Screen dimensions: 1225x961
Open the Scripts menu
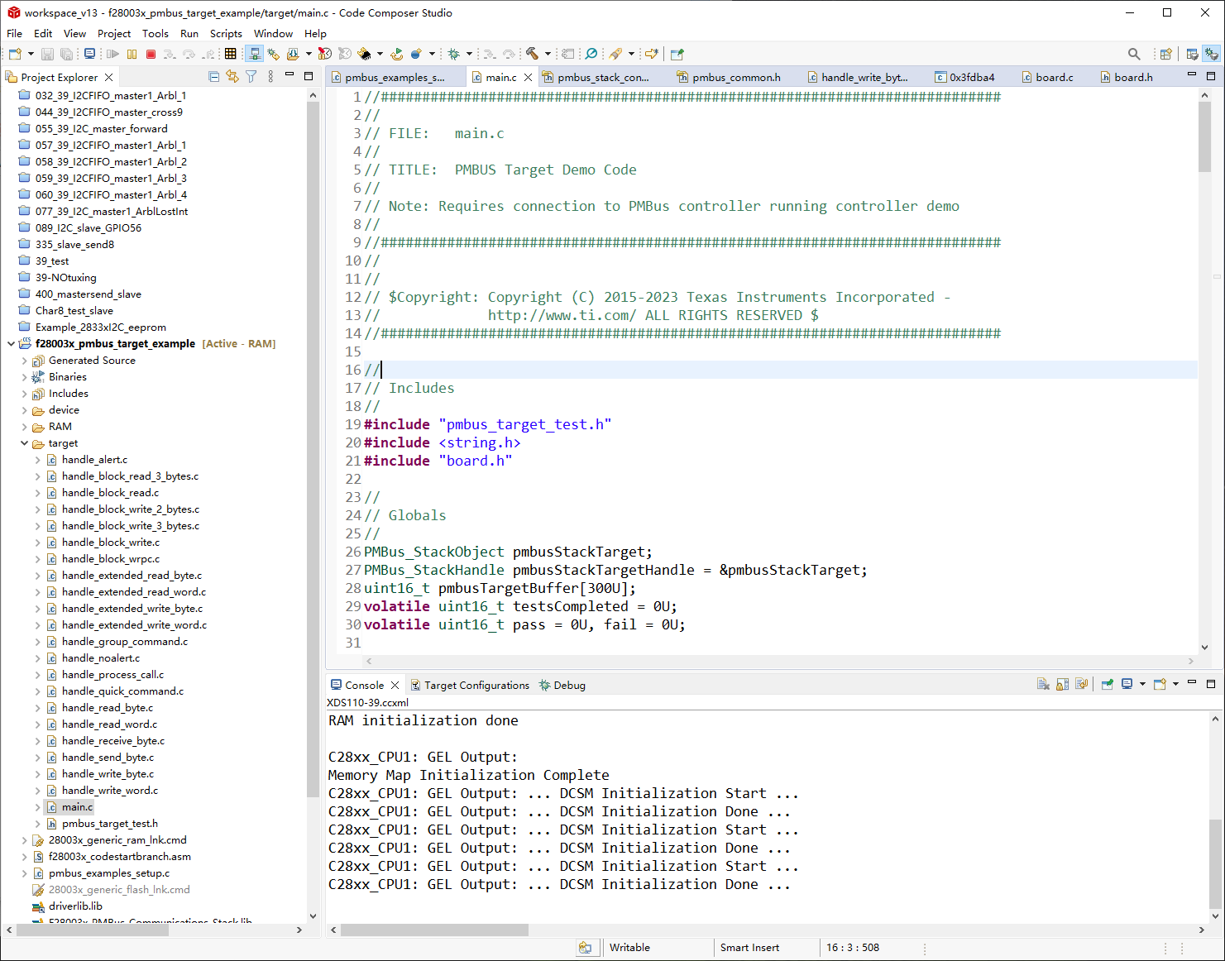click(226, 34)
